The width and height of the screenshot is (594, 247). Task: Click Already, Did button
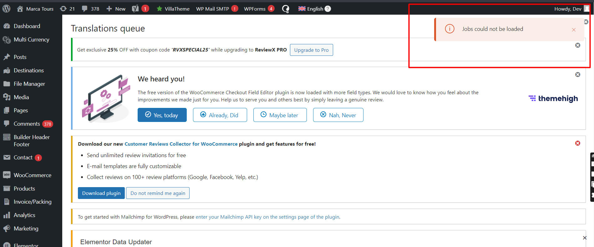(220, 115)
